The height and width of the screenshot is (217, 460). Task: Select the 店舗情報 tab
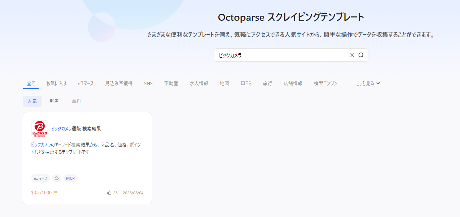point(293,84)
